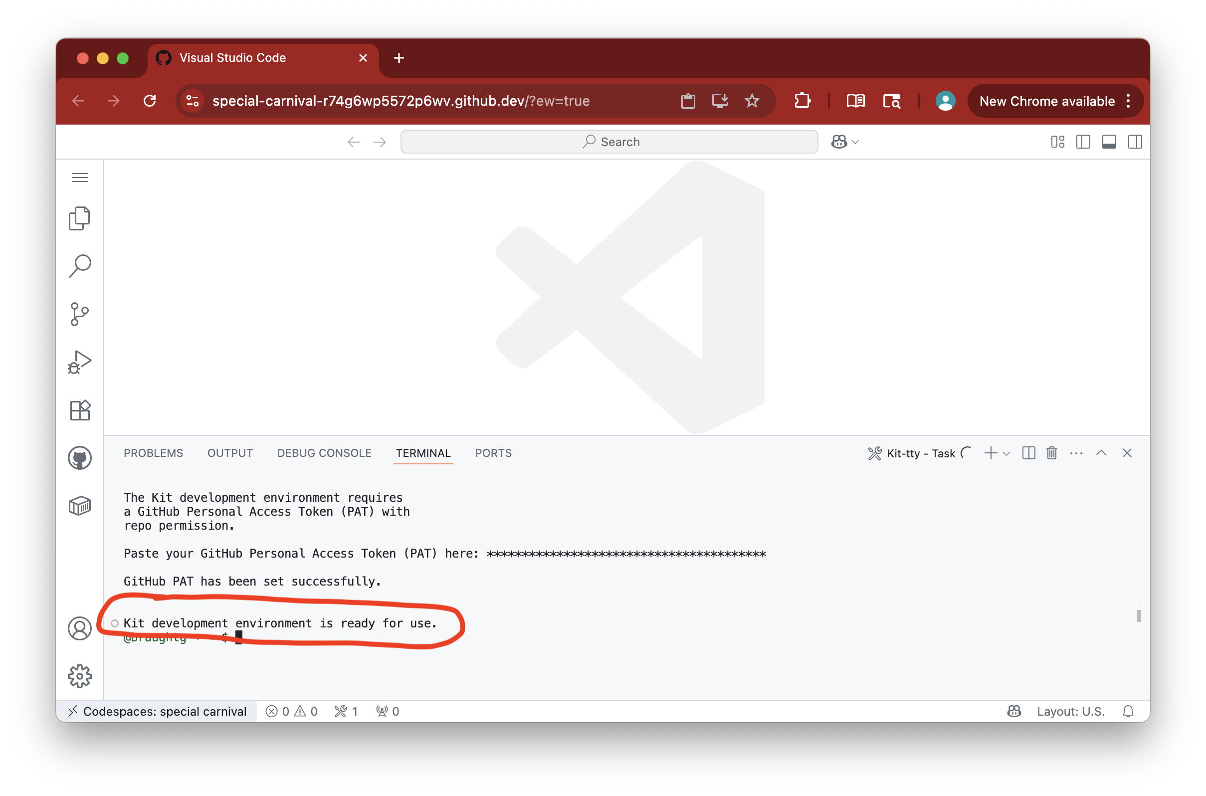This screenshot has height=796, width=1206.
Task: Open Chrome three-dot menu
Action: [1128, 101]
